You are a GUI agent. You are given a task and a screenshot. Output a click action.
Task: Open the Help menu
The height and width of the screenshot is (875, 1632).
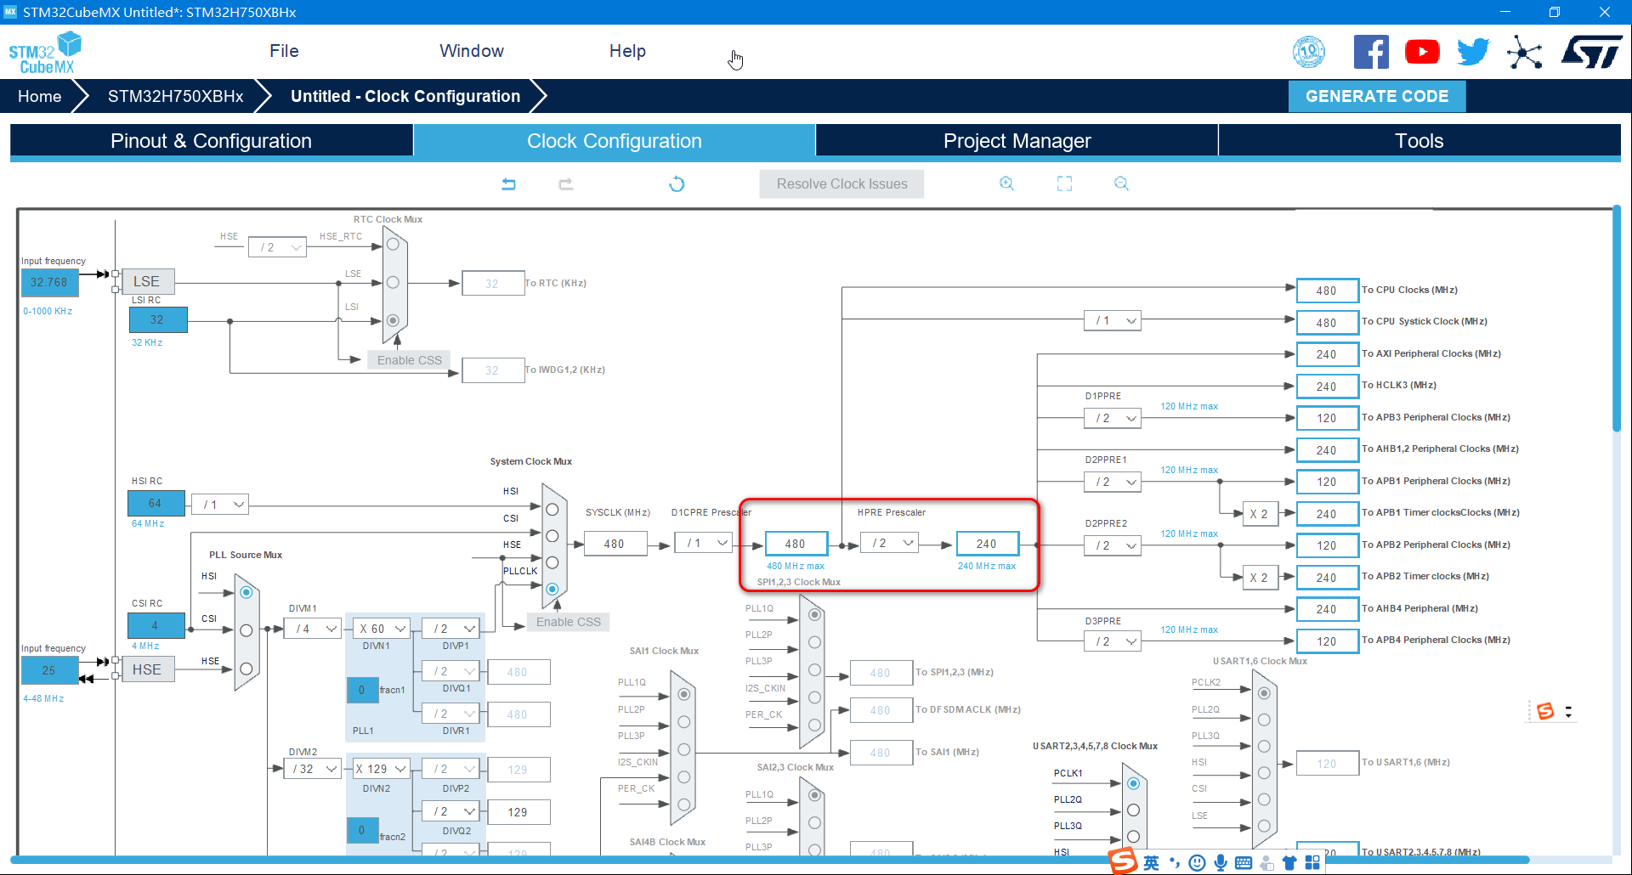point(627,51)
